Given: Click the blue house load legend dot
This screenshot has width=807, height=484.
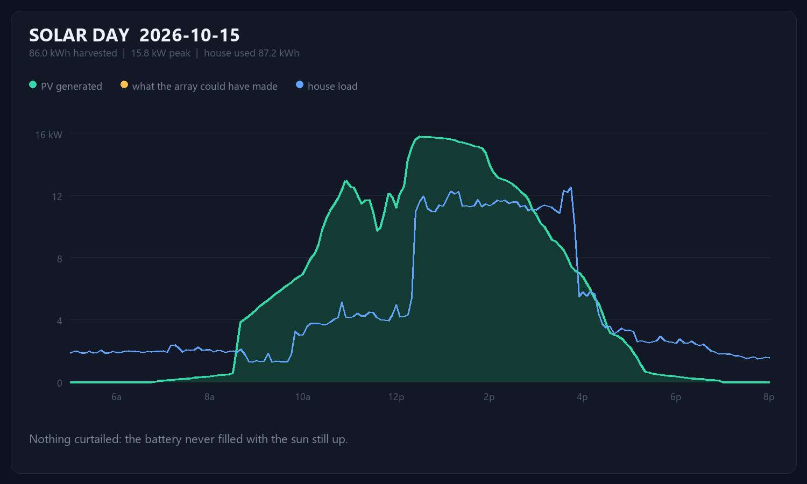Looking at the screenshot, I should click(300, 85).
